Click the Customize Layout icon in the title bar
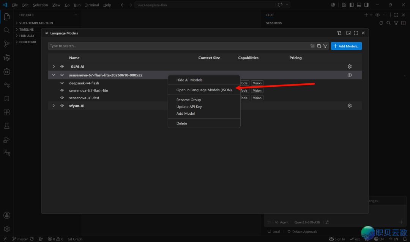Screen dimensions: 410x242 pos(344,5)
